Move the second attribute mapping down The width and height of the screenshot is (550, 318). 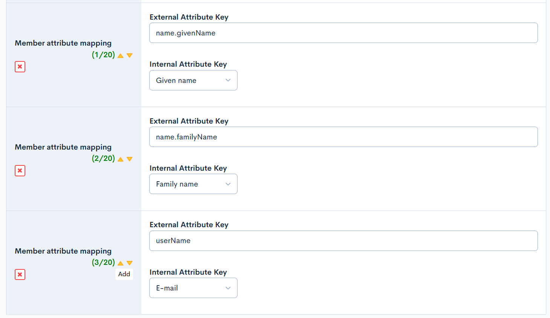pos(129,159)
